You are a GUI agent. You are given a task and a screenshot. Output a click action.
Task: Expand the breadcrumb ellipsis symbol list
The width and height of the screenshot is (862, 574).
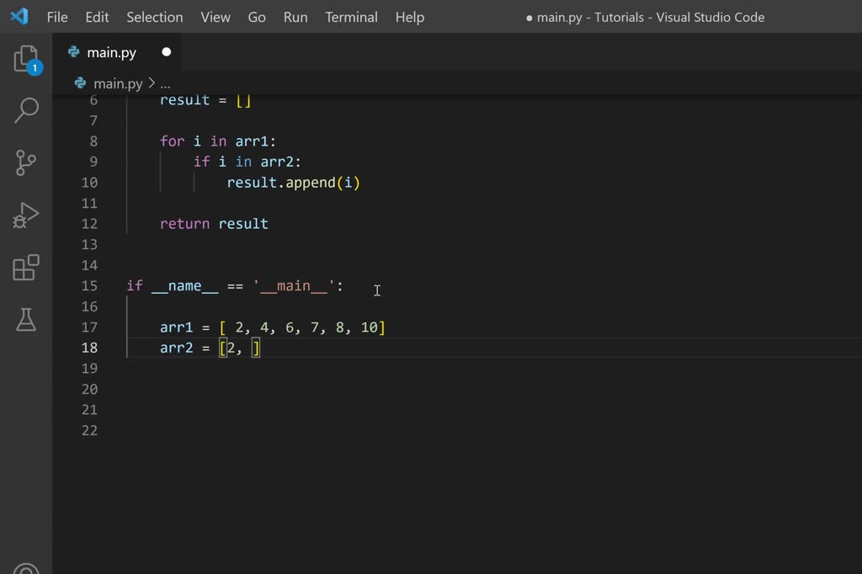point(165,83)
